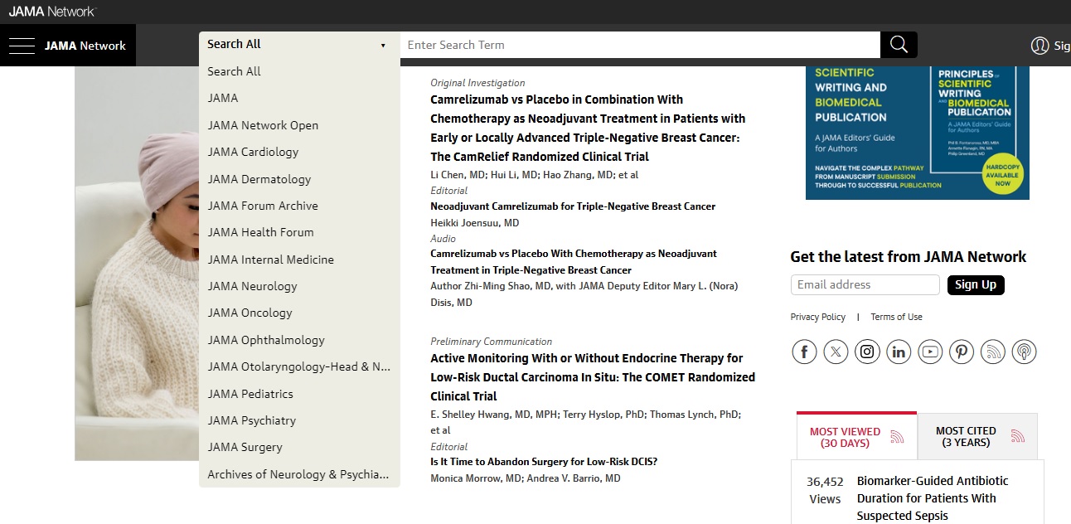Switch to Most Cited (3 Years) tab
Viewport: 1071px width, 524px height.
coord(977,437)
